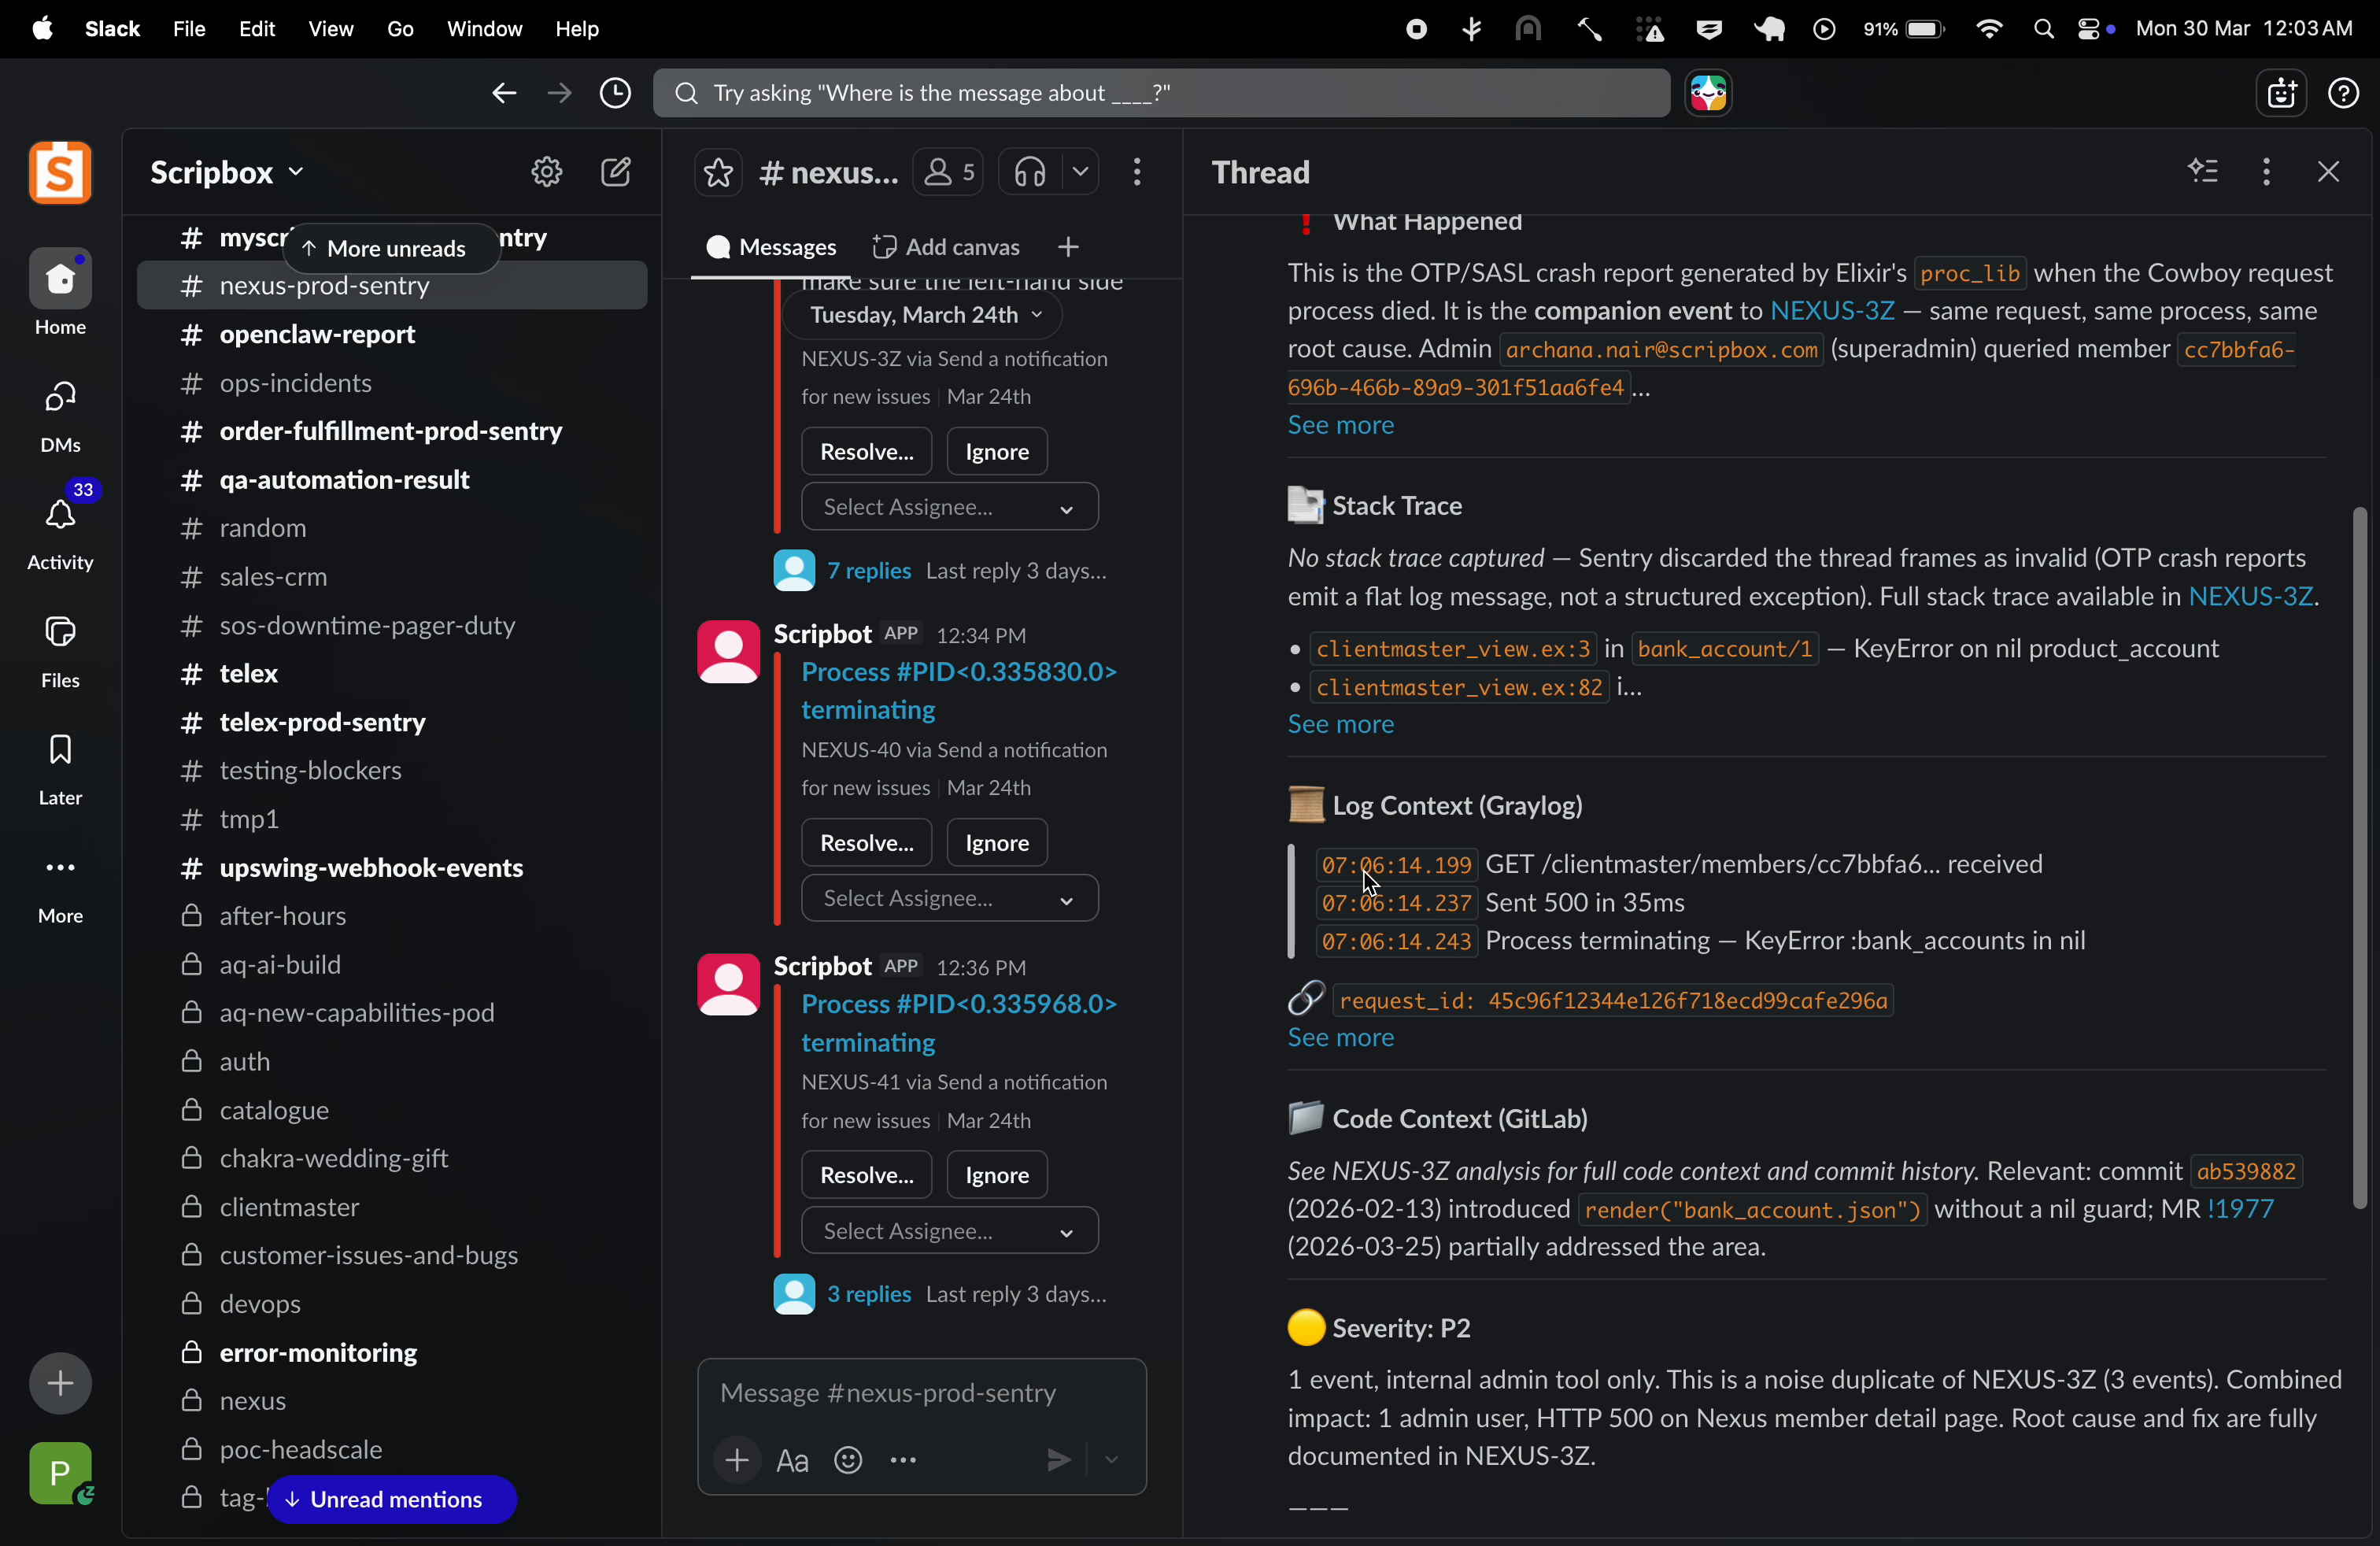The width and height of the screenshot is (2380, 1546).
Task: Click Add canvas tab
Action: (x=946, y=247)
